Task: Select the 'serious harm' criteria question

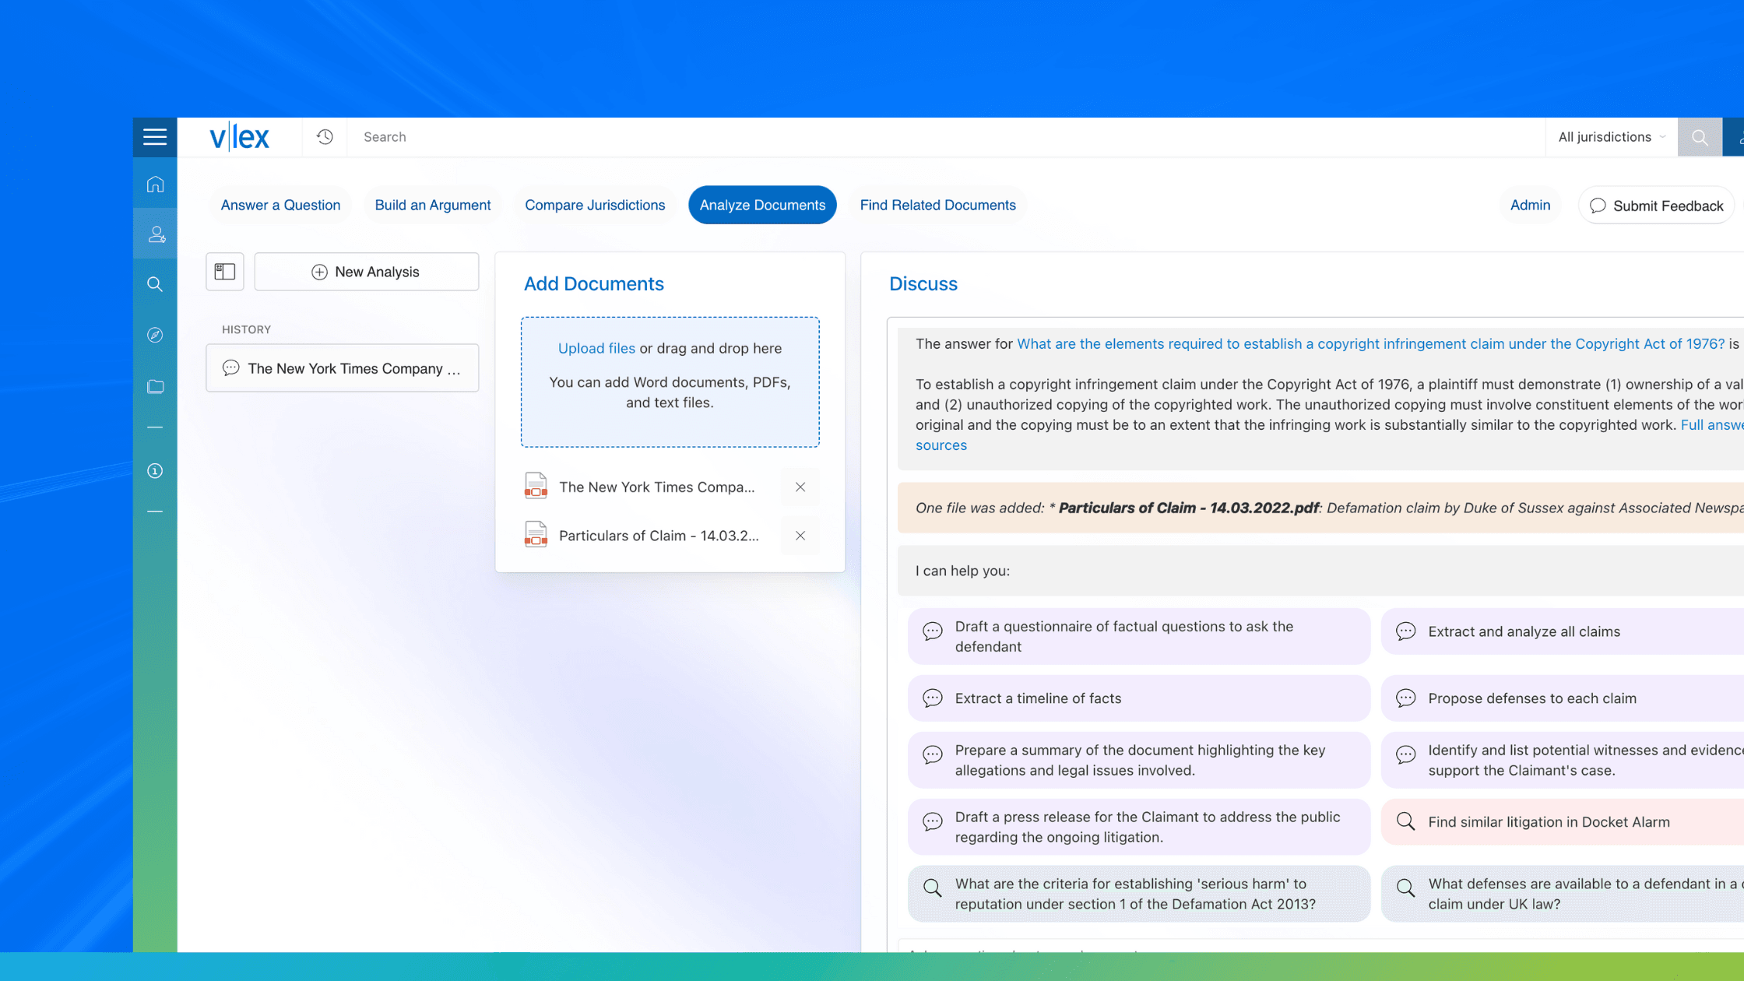Action: 1139,894
